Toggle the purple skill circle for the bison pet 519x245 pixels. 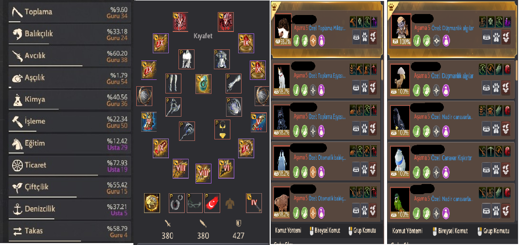point(321,211)
